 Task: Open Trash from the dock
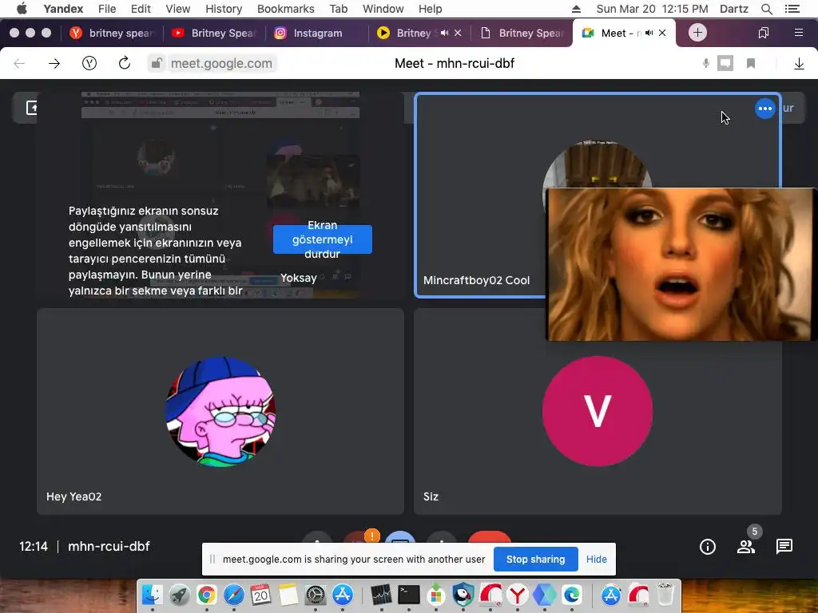pos(665,594)
